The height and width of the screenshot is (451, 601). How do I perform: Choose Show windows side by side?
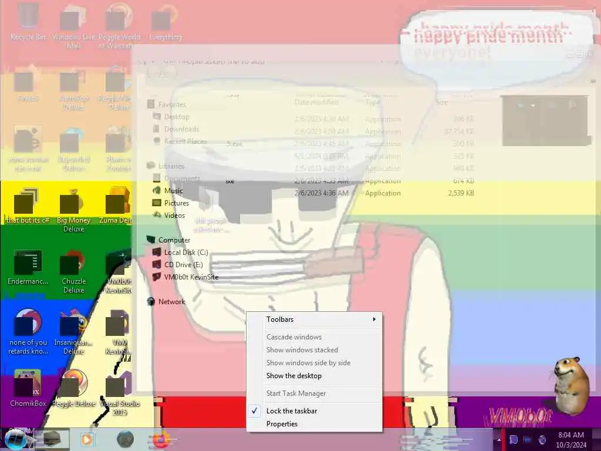(x=315, y=363)
